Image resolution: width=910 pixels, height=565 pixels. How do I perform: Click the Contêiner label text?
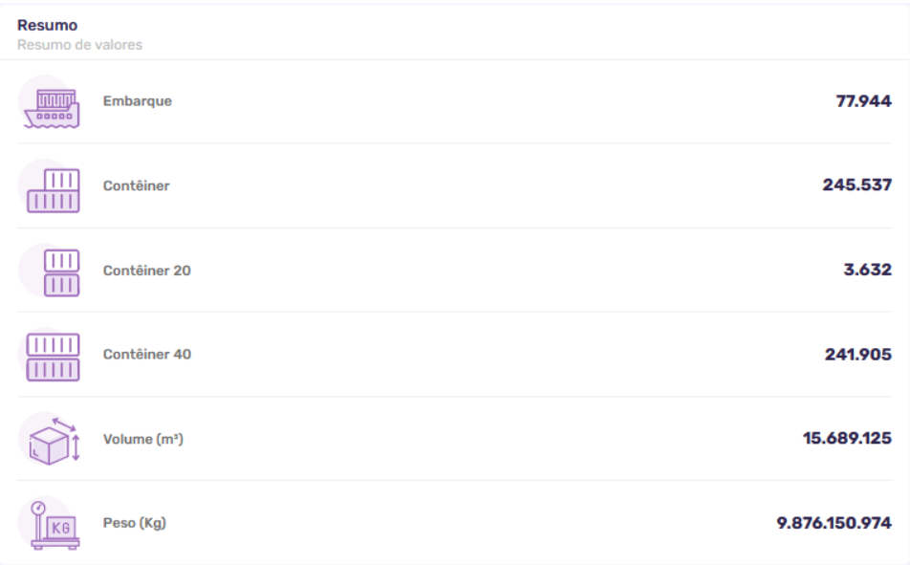tap(137, 185)
